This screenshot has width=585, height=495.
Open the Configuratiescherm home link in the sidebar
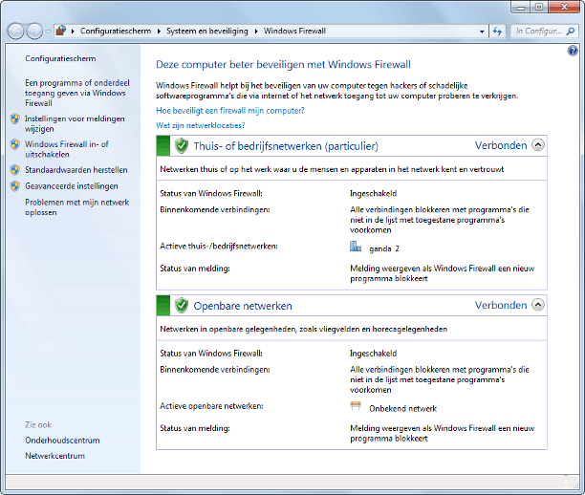click(x=60, y=58)
